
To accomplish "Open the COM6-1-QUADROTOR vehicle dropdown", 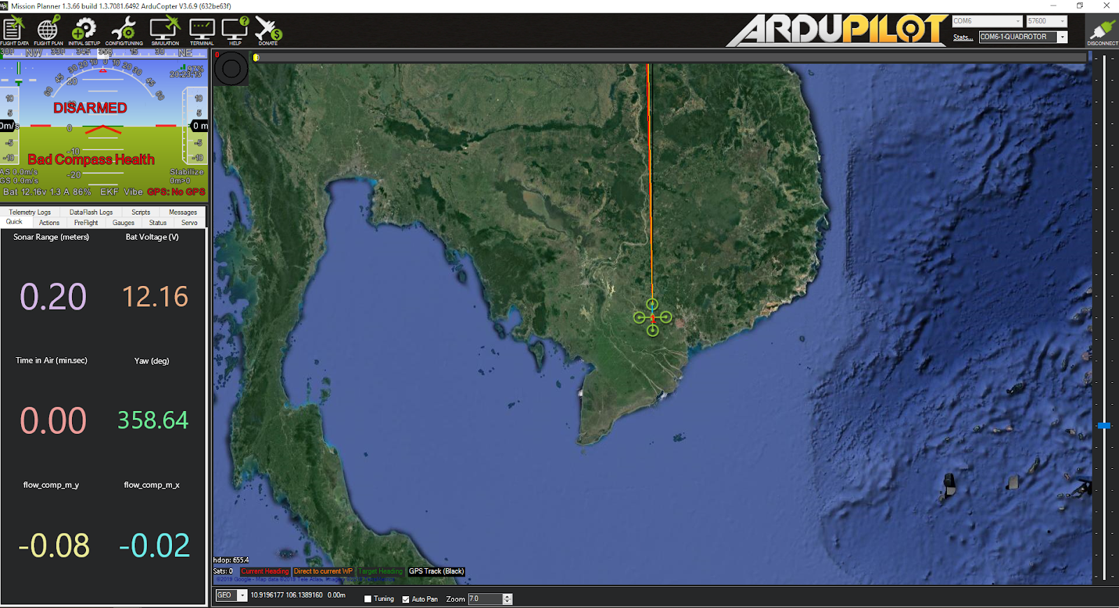I will (1023, 37).
